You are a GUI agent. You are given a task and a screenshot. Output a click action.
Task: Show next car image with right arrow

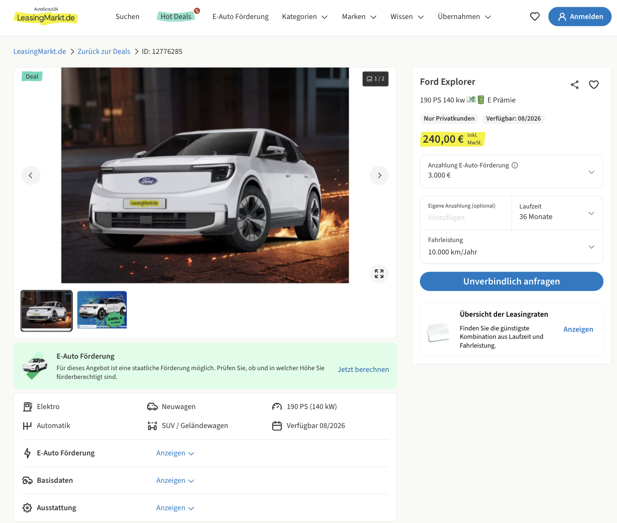pyautogui.click(x=379, y=175)
